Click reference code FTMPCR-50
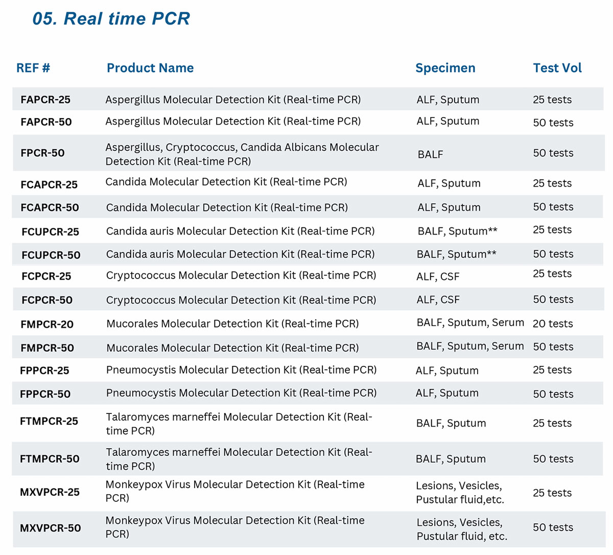 coord(50,459)
